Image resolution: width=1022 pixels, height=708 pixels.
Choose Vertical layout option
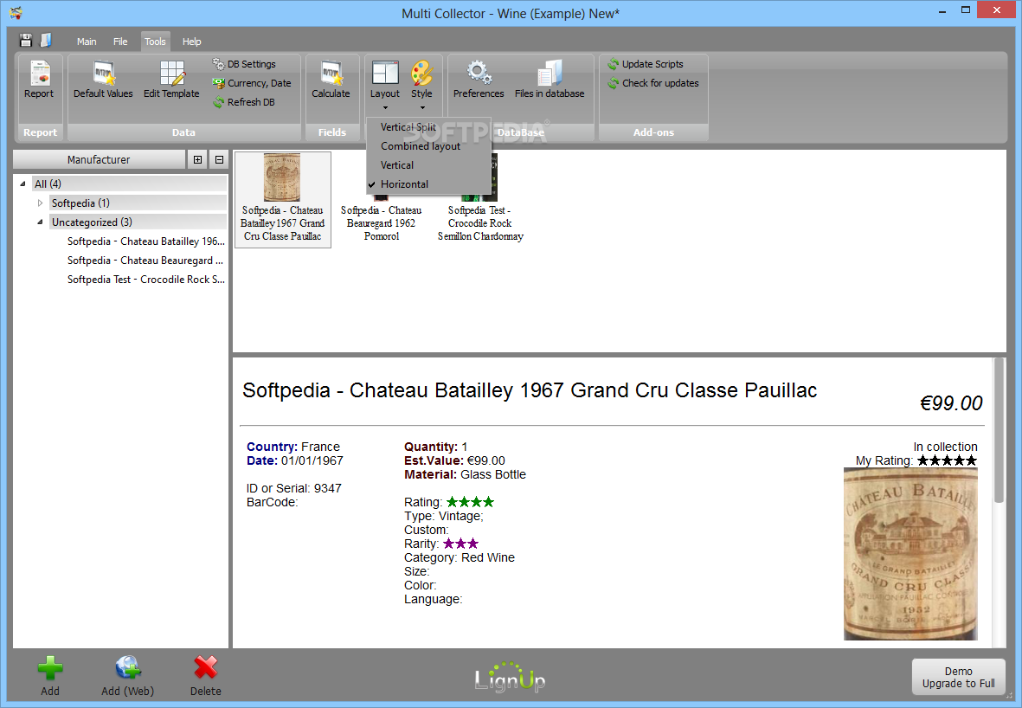pos(428,165)
